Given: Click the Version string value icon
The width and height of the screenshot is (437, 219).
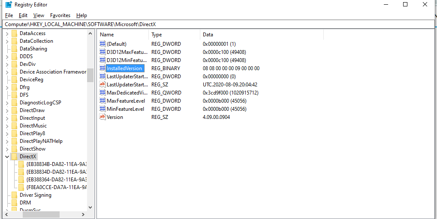Looking at the screenshot, I should [x=102, y=117].
